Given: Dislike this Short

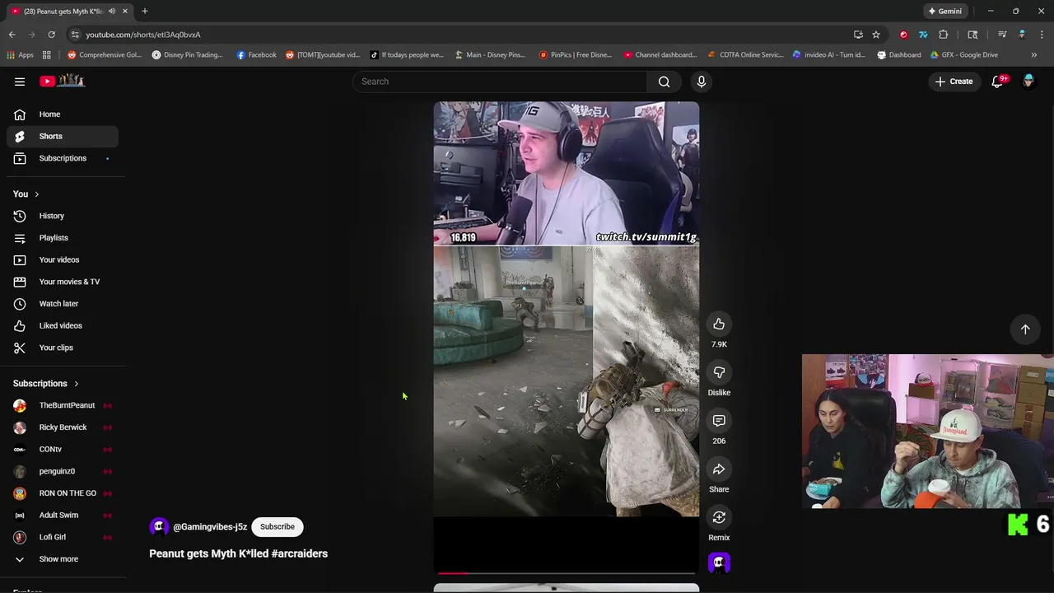Looking at the screenshot, I should coord(719,373).
